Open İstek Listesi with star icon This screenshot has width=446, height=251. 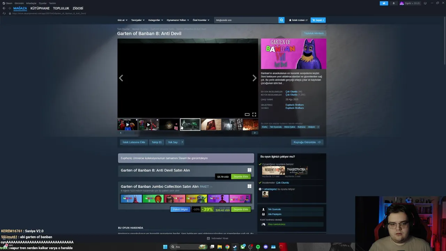[298, 20]
